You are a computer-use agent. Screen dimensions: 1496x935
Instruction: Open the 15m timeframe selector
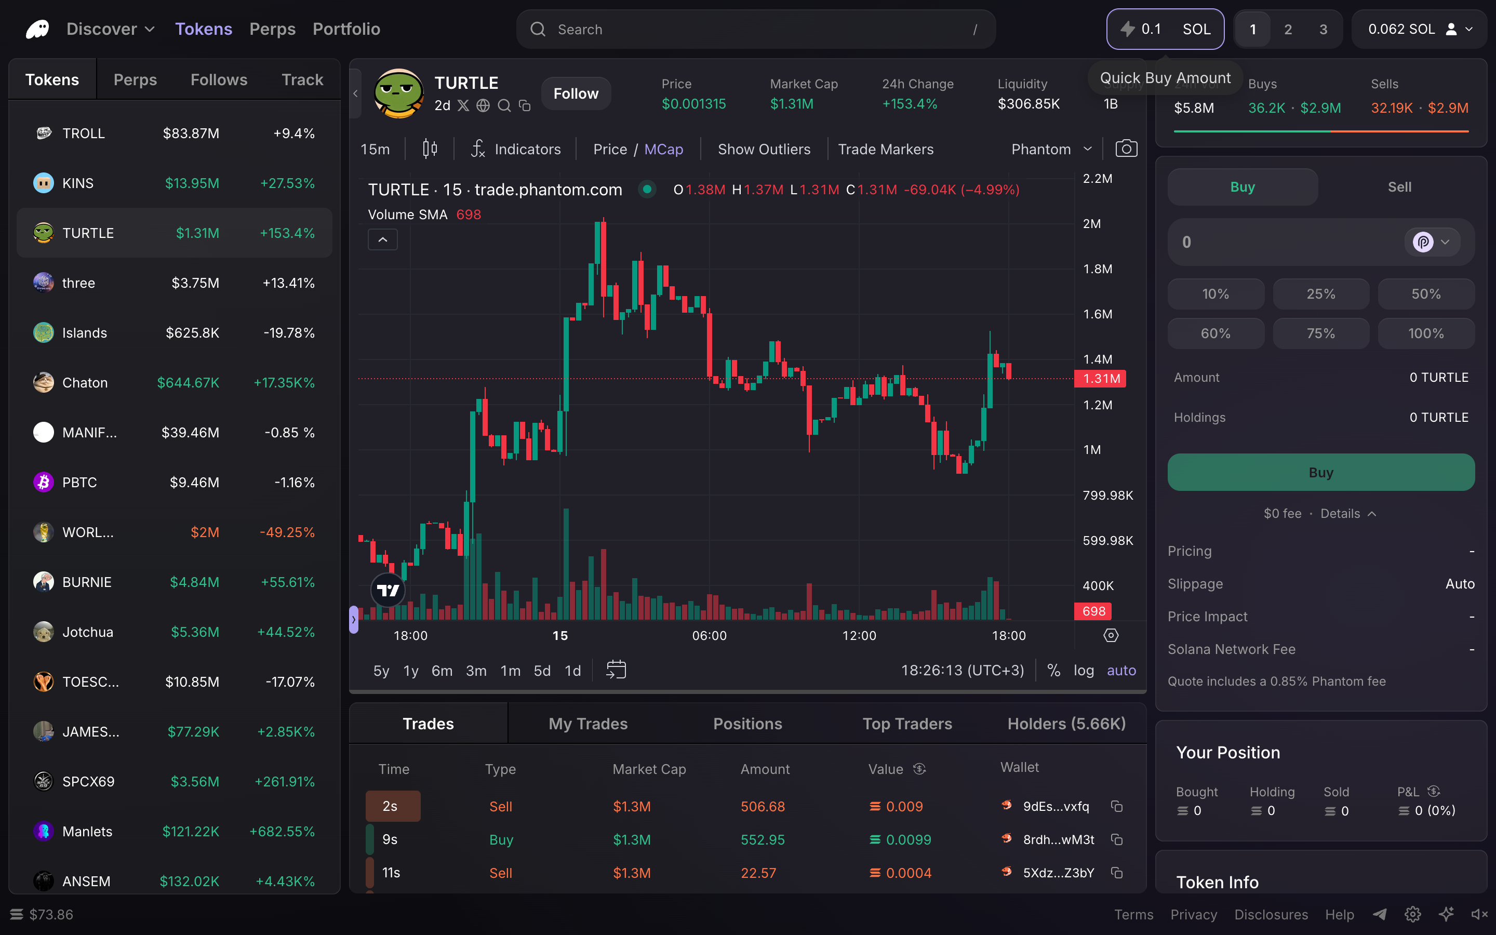(x=375, y=149)
